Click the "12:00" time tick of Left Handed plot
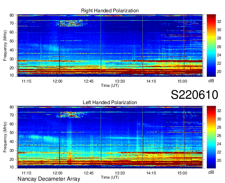The height and width of the screenshot is (183, 225). (58, 173)
